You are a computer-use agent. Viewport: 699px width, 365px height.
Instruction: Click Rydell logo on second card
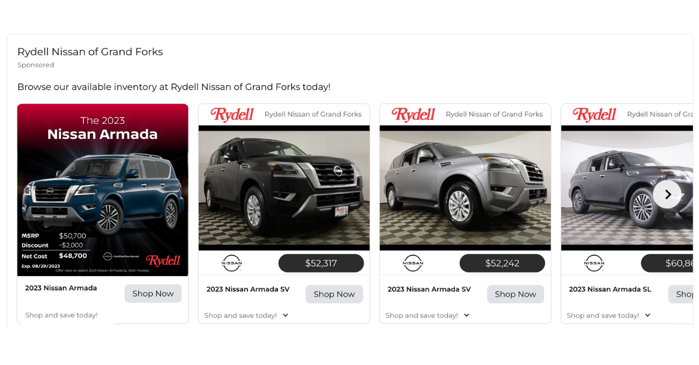[x=232, y=114]
